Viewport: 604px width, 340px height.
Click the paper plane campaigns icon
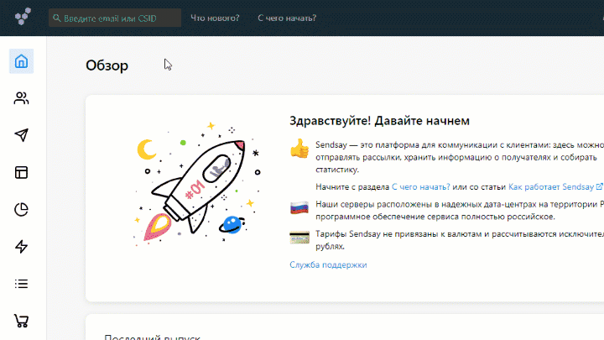[22, 135]
